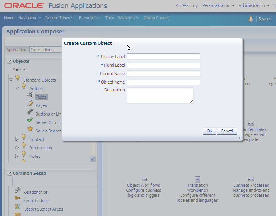Click the user icon beside Search
The image size is (276, 216).
tap(251, 19)
